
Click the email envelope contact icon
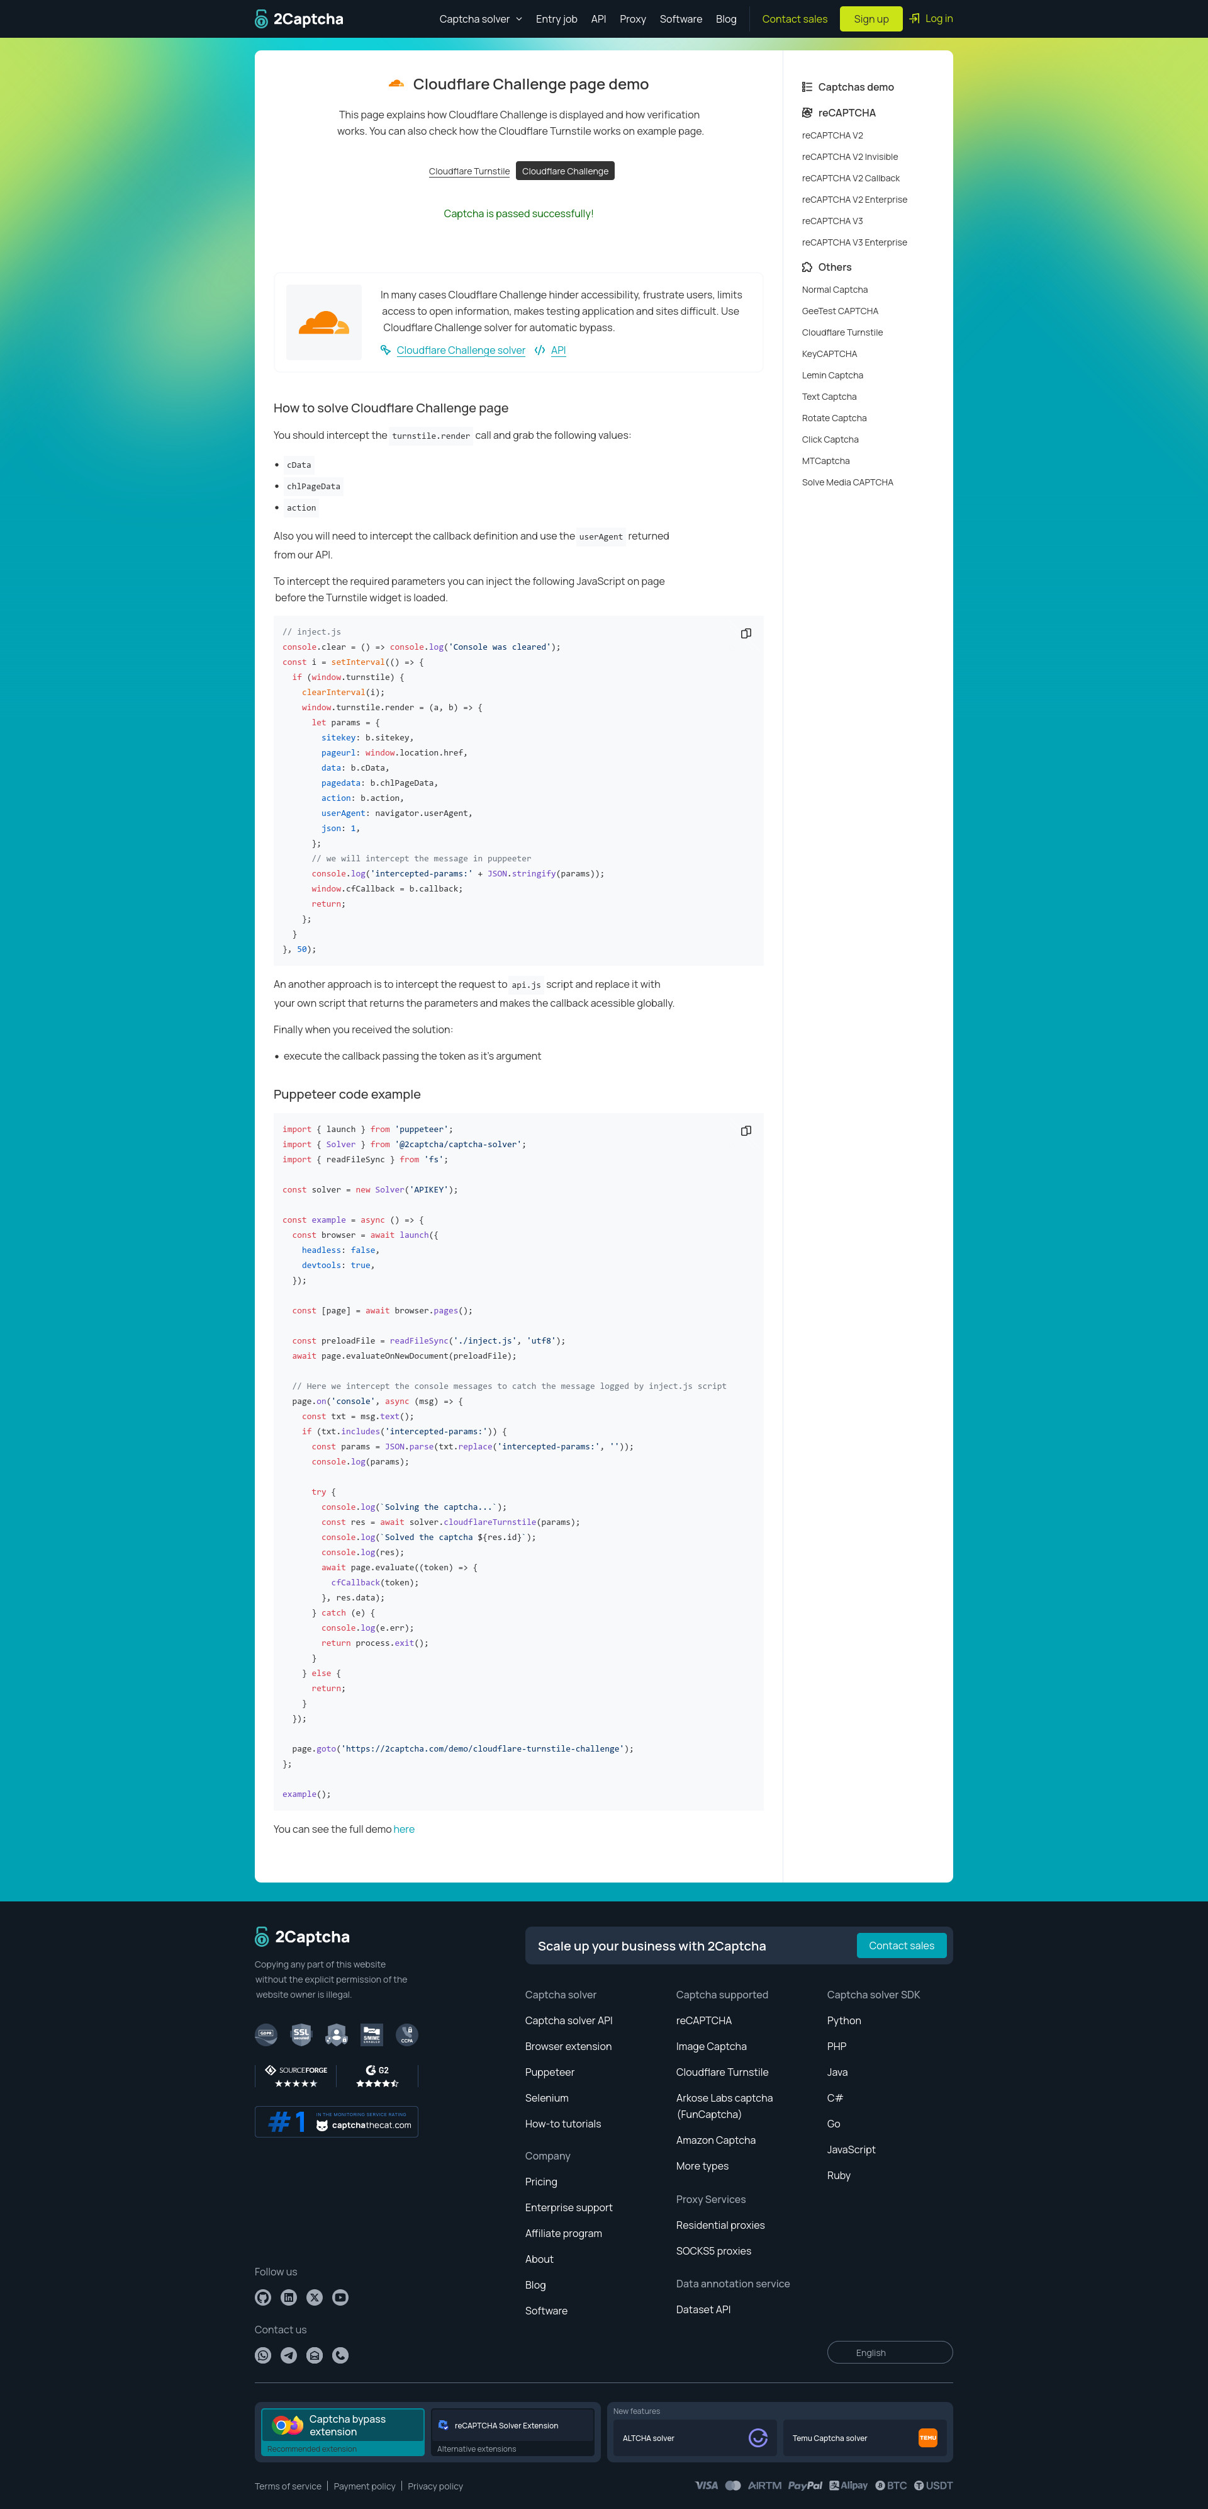tap(315, 2355)
